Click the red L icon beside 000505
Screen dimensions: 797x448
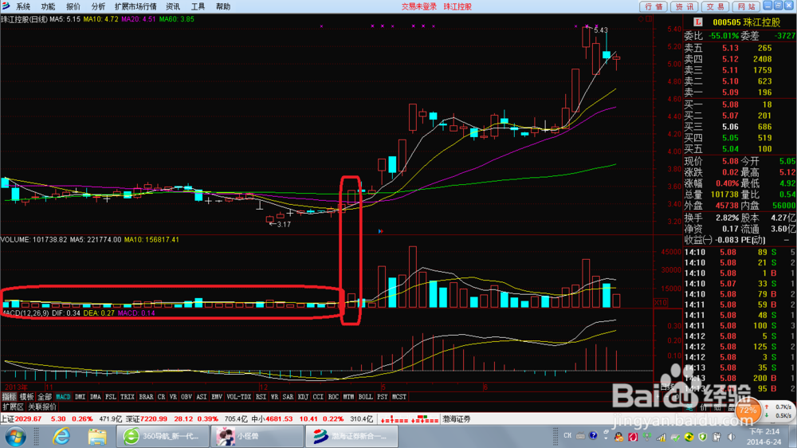coord(698,22)
